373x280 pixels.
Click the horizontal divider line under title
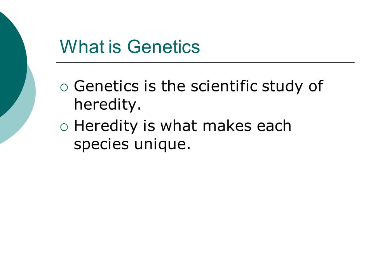[205, 62]
